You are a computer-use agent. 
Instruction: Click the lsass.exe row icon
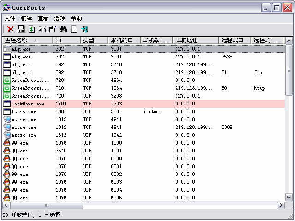coord(7,111)
